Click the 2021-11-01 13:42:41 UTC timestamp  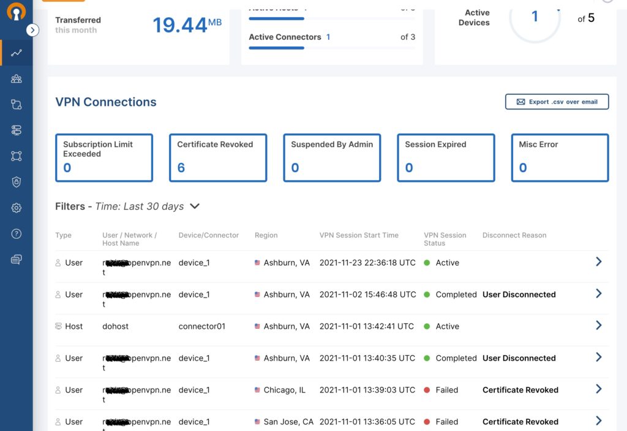[367, 326]
